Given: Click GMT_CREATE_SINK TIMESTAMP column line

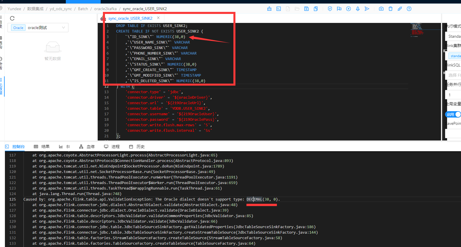Looking at the screenshot, I should coord(161,70).
